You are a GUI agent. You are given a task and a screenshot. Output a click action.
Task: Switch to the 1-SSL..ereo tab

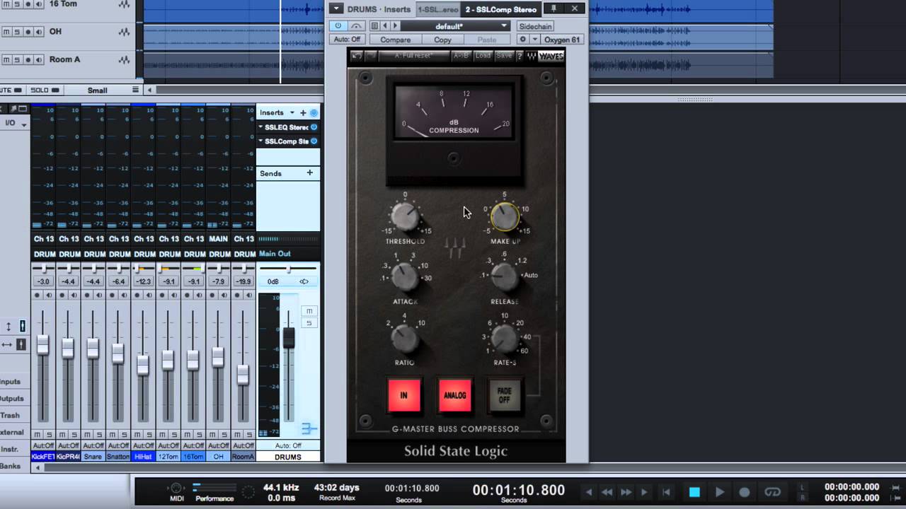437,9
